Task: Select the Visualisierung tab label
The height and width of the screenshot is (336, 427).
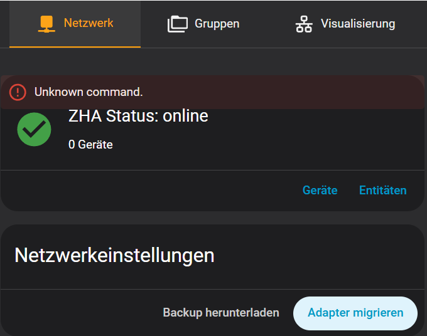Action: click(x=358, y=24)
